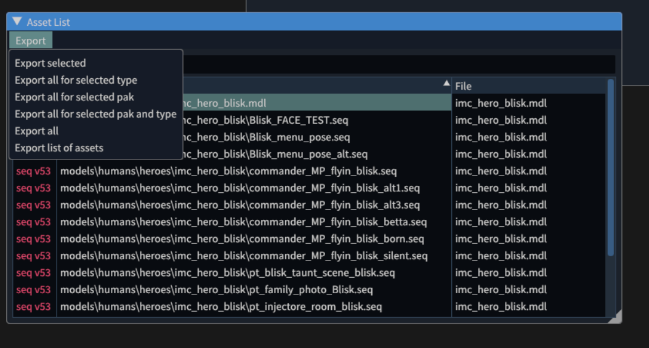Select the commander_MP_flyin_blisk.seq asset row
The image size is (649, 348).
(228, 171)
